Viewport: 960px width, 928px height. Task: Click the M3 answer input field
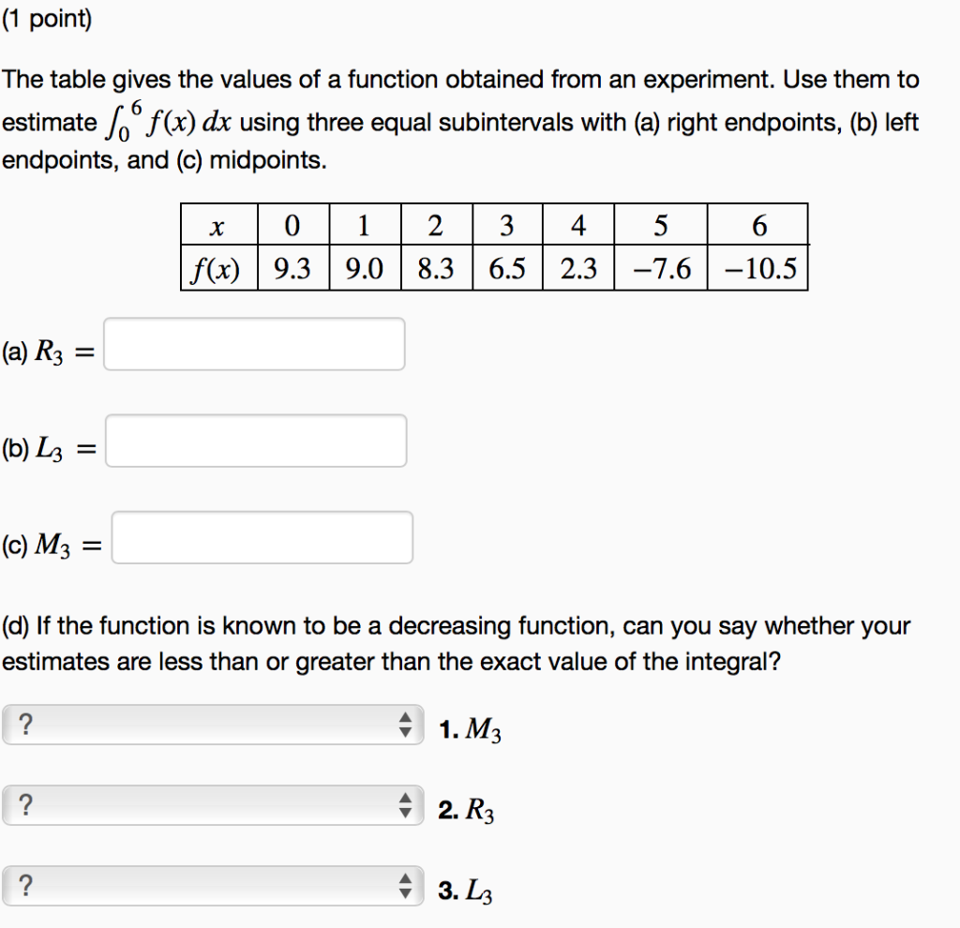262,537
